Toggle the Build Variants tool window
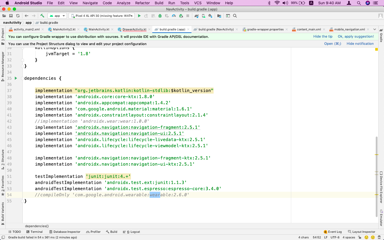The image size is (384, 240). 3,213
